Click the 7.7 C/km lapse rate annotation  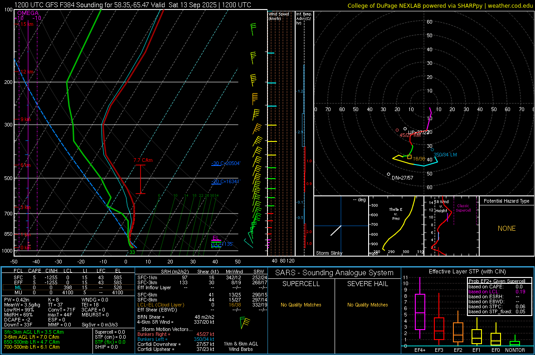tap(143, 160)
